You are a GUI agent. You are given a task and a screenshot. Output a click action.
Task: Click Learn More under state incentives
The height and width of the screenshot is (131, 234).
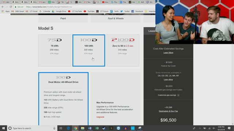pyautogui.click(x=168, y=80)
